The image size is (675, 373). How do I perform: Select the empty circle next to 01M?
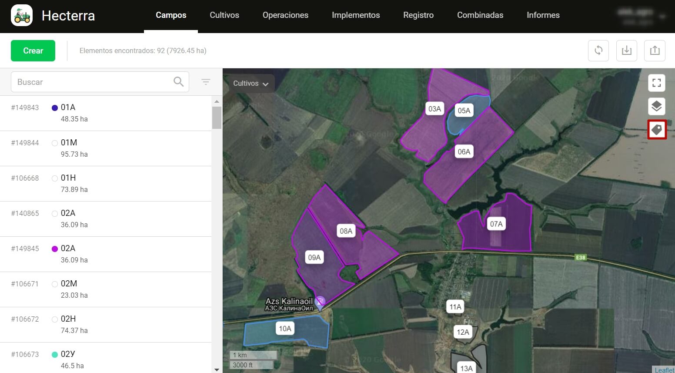(55, 143)
